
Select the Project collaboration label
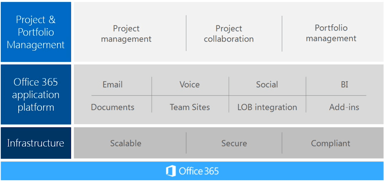click(229, 34)
